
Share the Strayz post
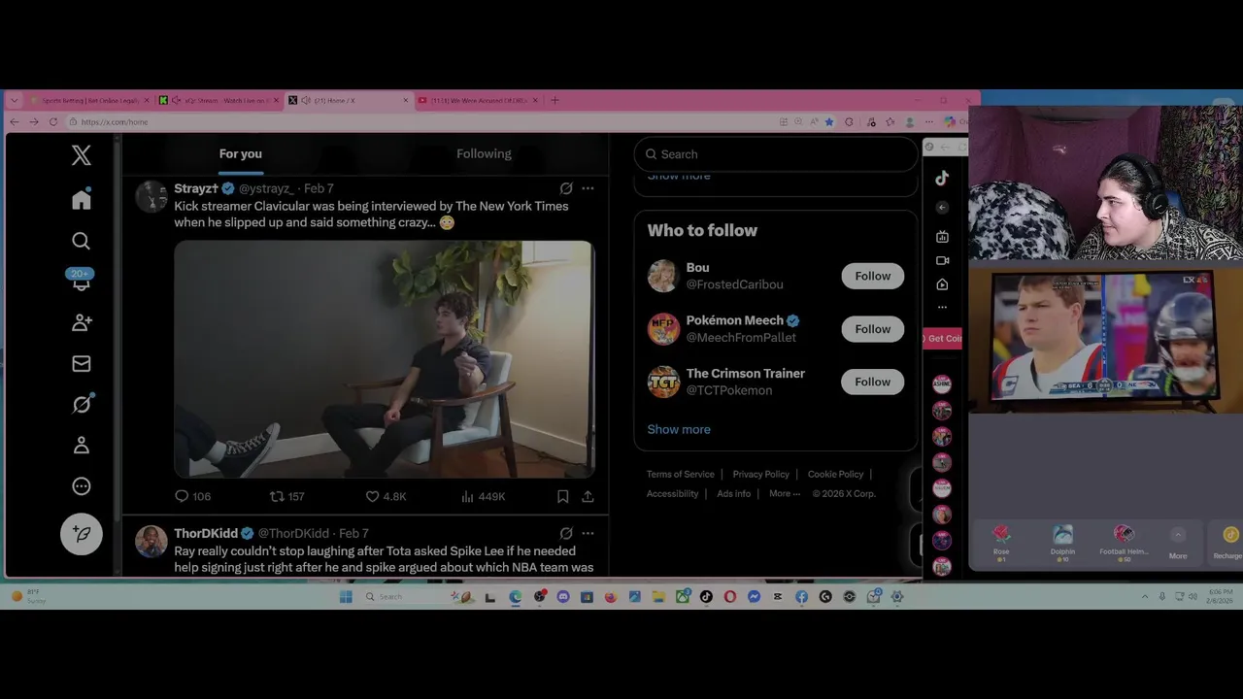point(588,496)
